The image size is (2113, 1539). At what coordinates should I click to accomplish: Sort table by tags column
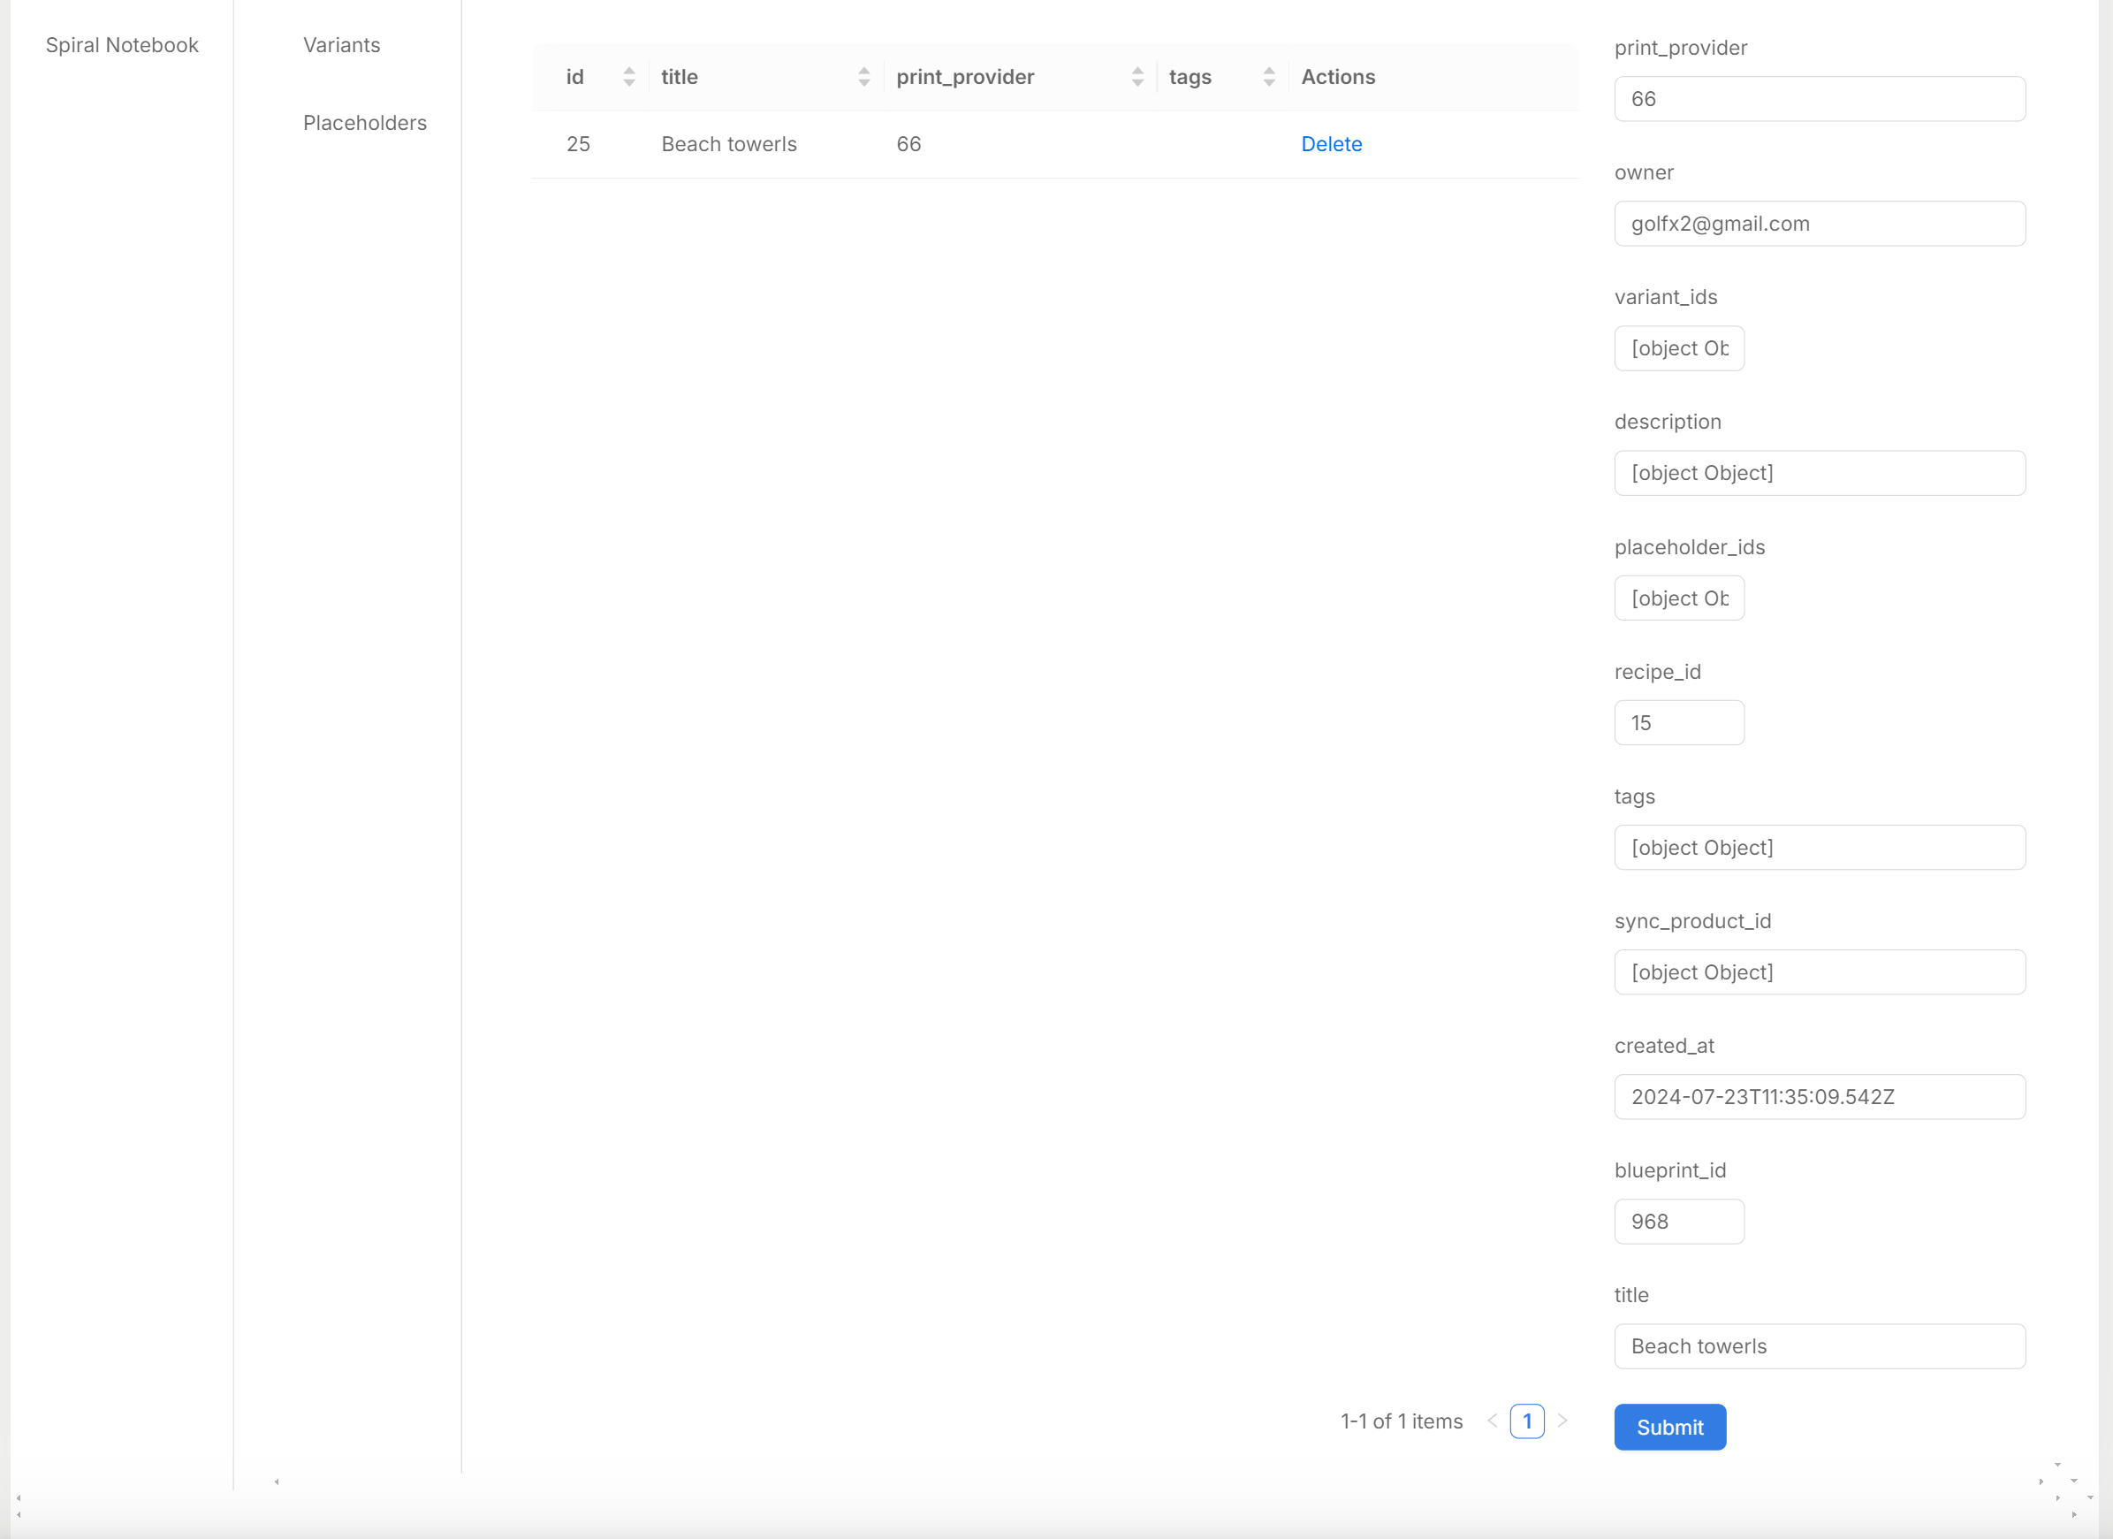(1269, 76)
